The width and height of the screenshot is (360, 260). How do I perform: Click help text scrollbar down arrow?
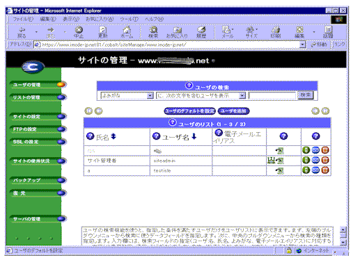tap(343, 242)
